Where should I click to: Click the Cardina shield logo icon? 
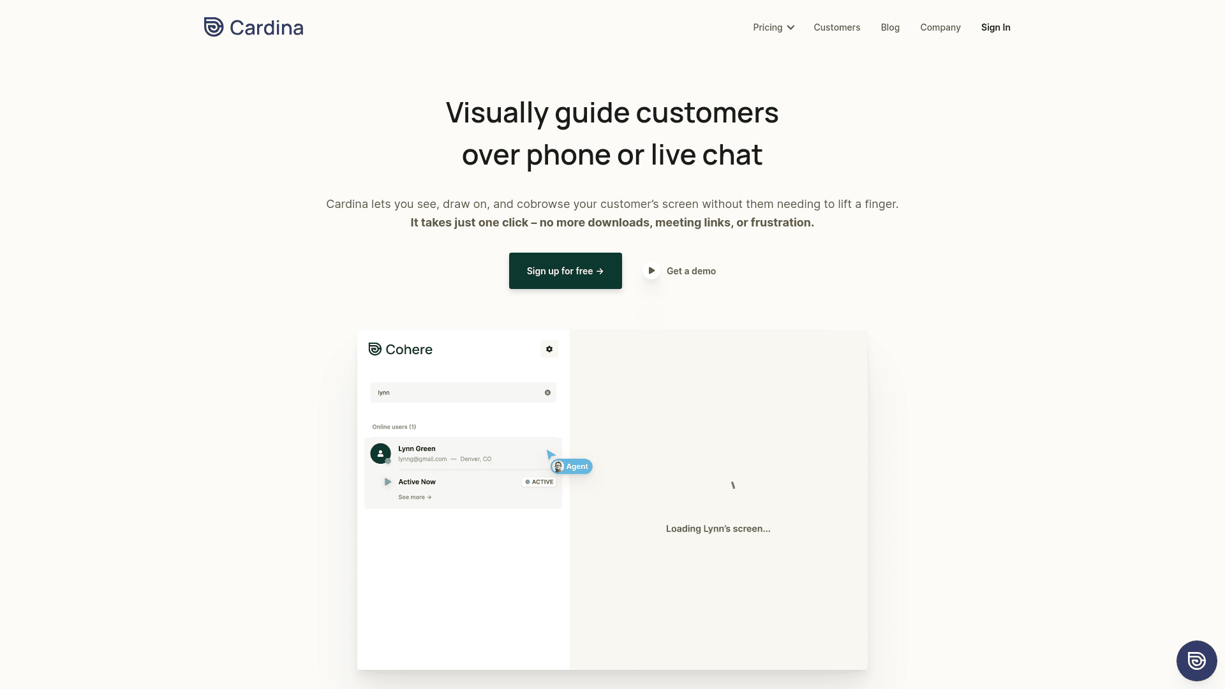pos(213,27)
